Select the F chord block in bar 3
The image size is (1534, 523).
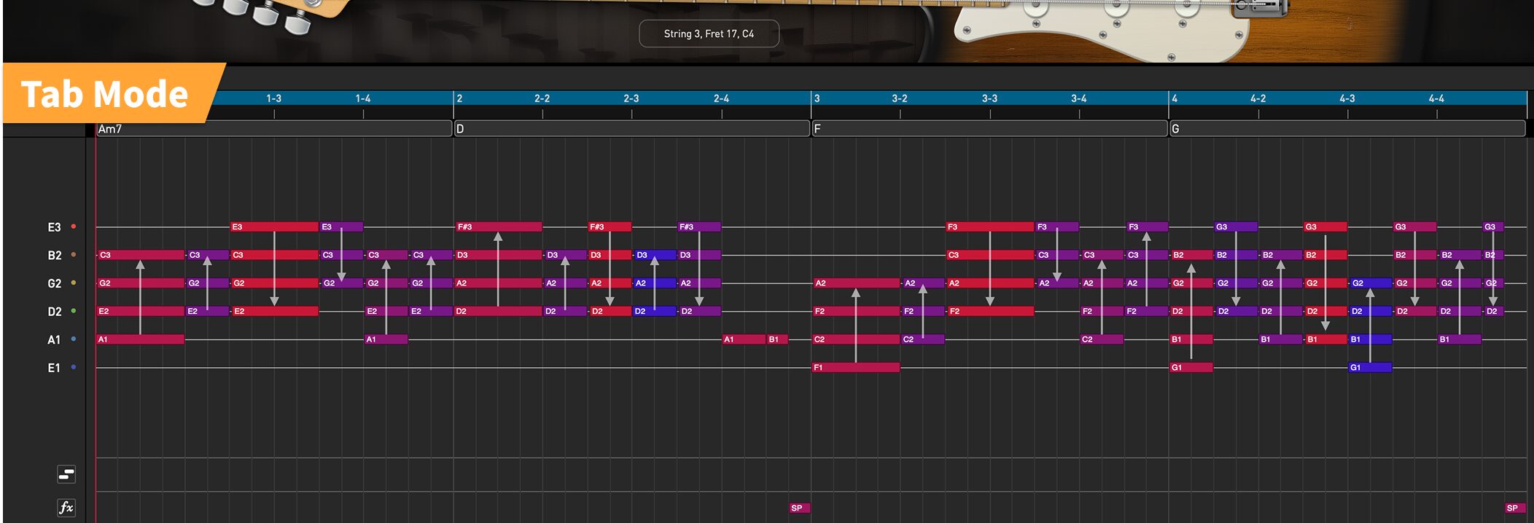pos(989,129)
